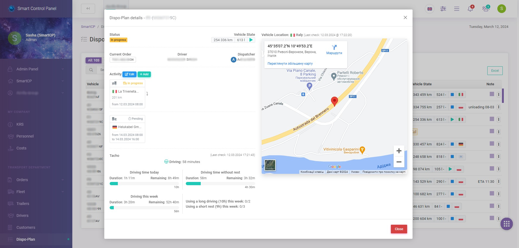Open the language dropdown with the British flag
The height and width of the screenshot is (248, 519).
(x=430, y=9)
